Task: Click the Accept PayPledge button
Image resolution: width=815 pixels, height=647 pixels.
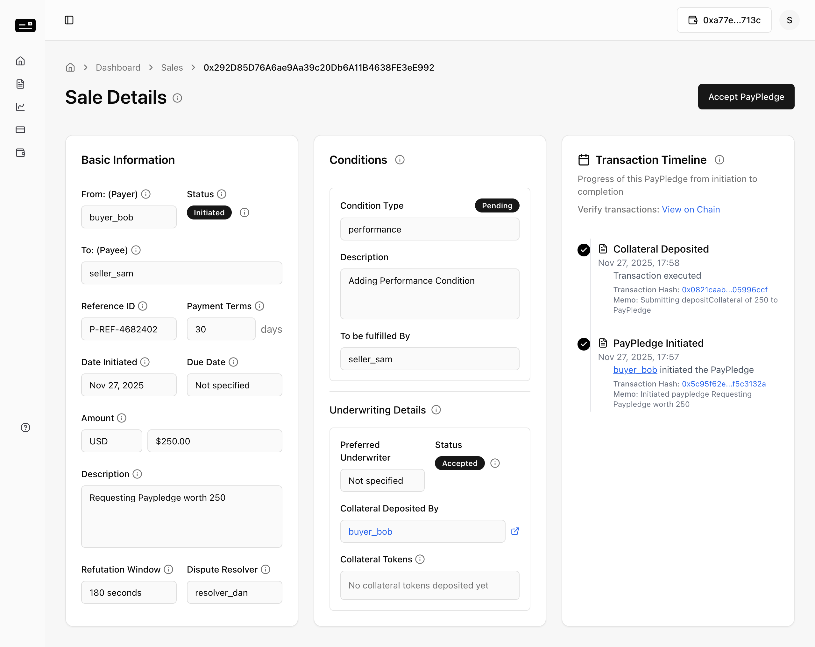Action: click(746, 97)
